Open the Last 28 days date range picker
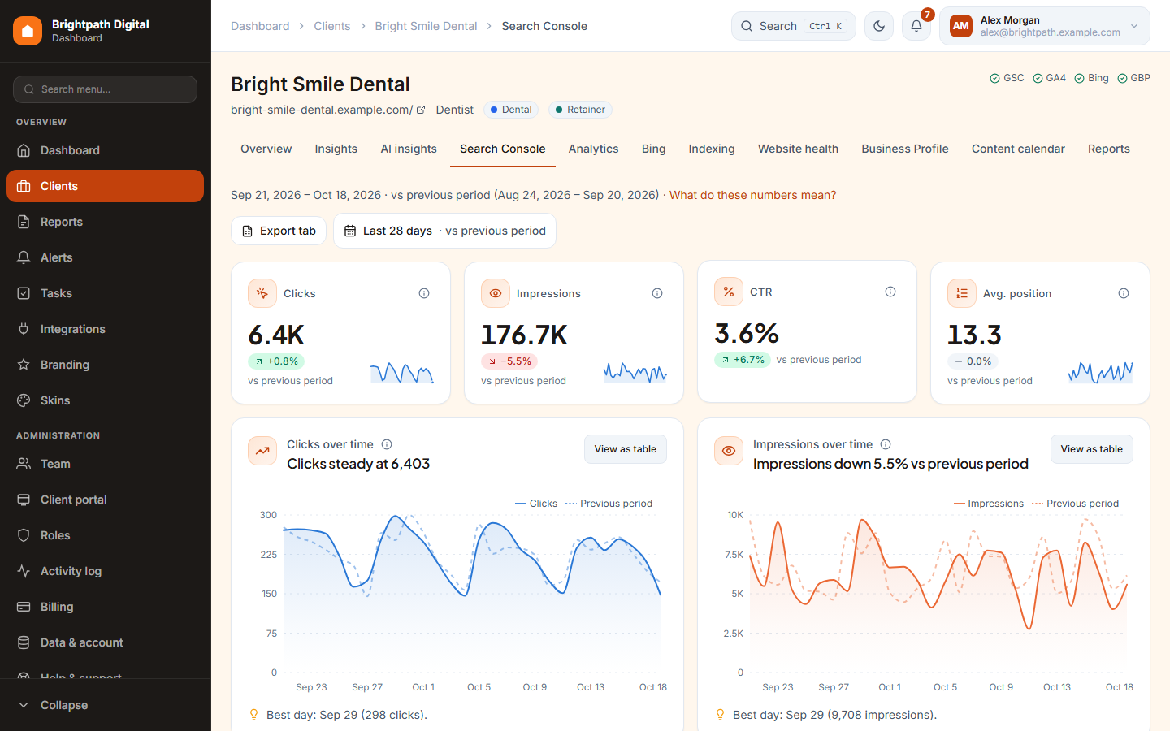Viewport: 1170px width, 731px height. click(444, 231)
